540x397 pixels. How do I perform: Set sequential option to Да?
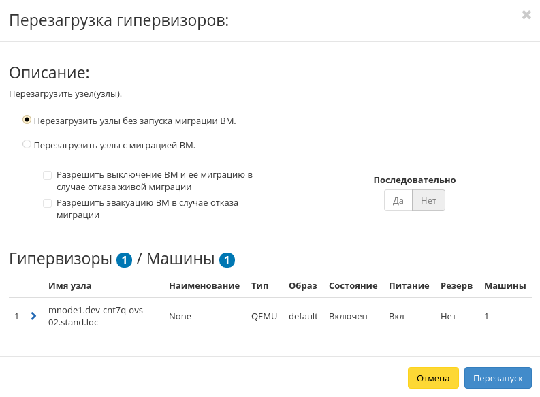click(398, 200)
